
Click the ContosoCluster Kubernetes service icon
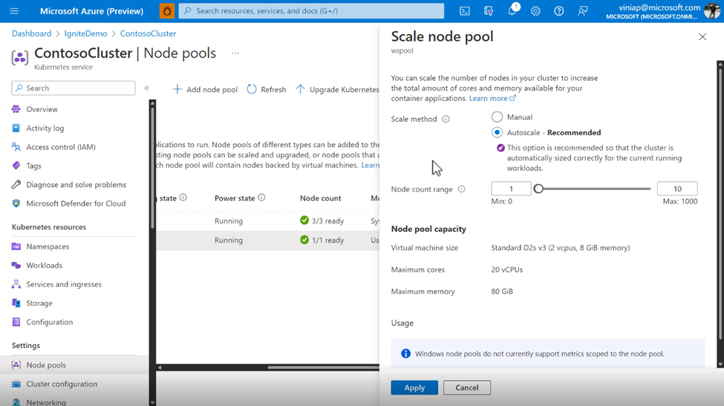click(x=20, y=57)
